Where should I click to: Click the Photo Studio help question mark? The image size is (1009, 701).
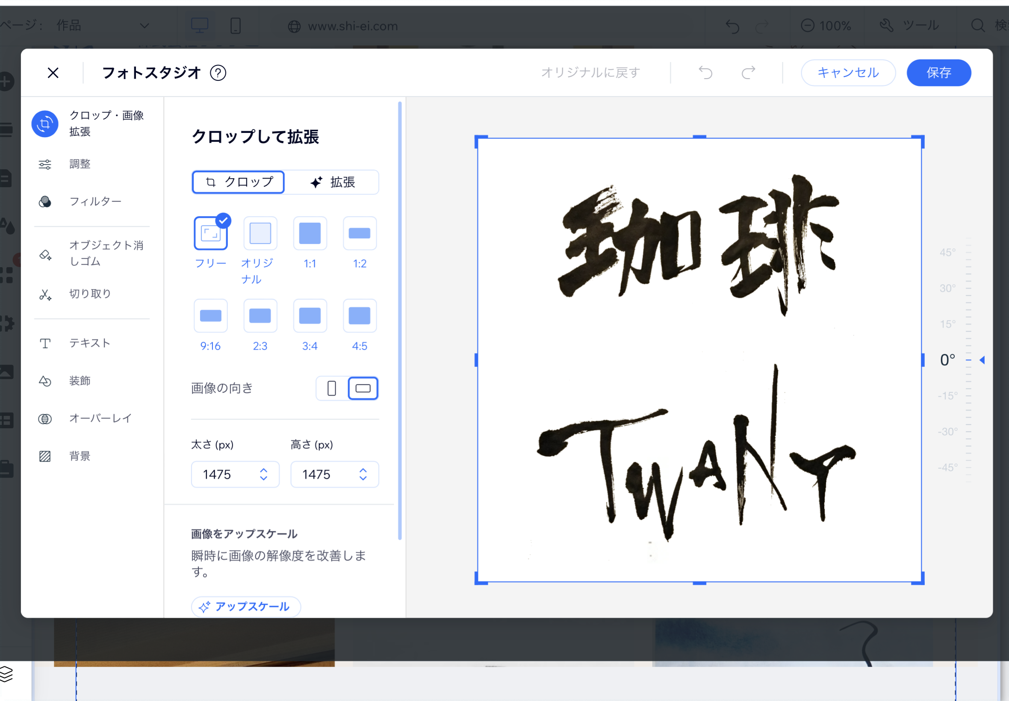pos(218,73)
